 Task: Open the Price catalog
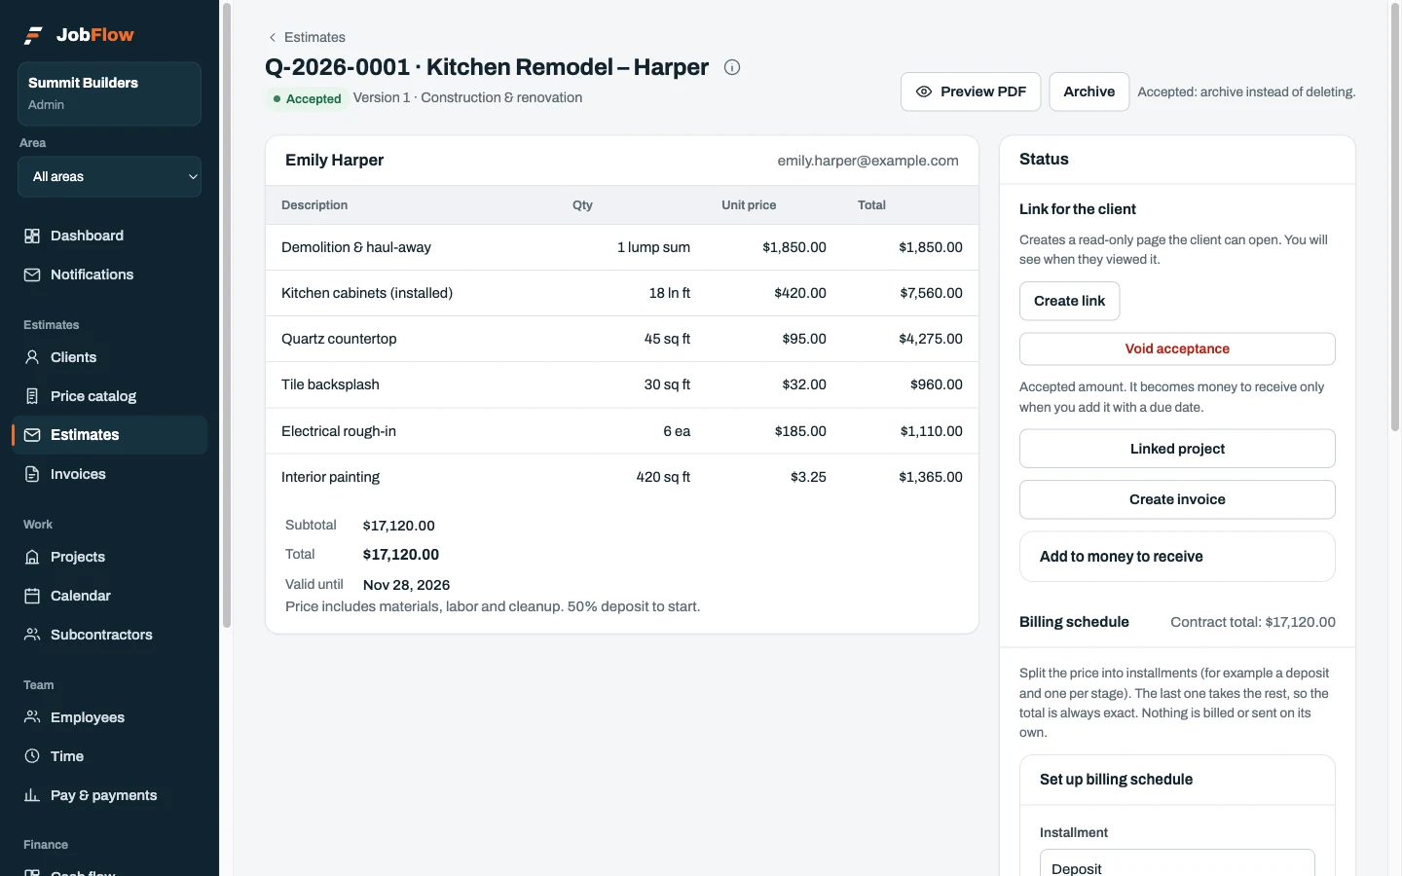pyautogui.click(x=109, y=396)
